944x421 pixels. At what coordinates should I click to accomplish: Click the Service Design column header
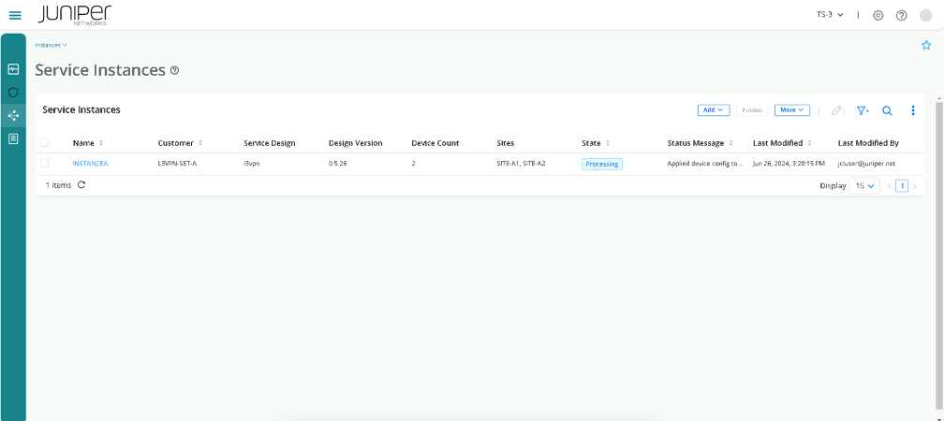coord(269,143)
